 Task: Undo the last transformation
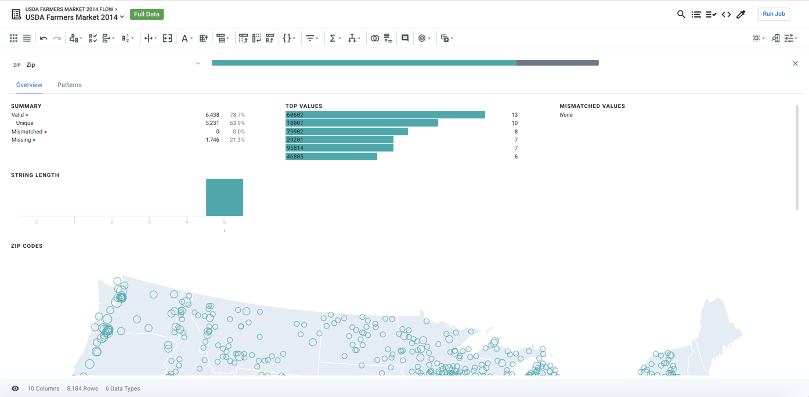pos(43,38)
